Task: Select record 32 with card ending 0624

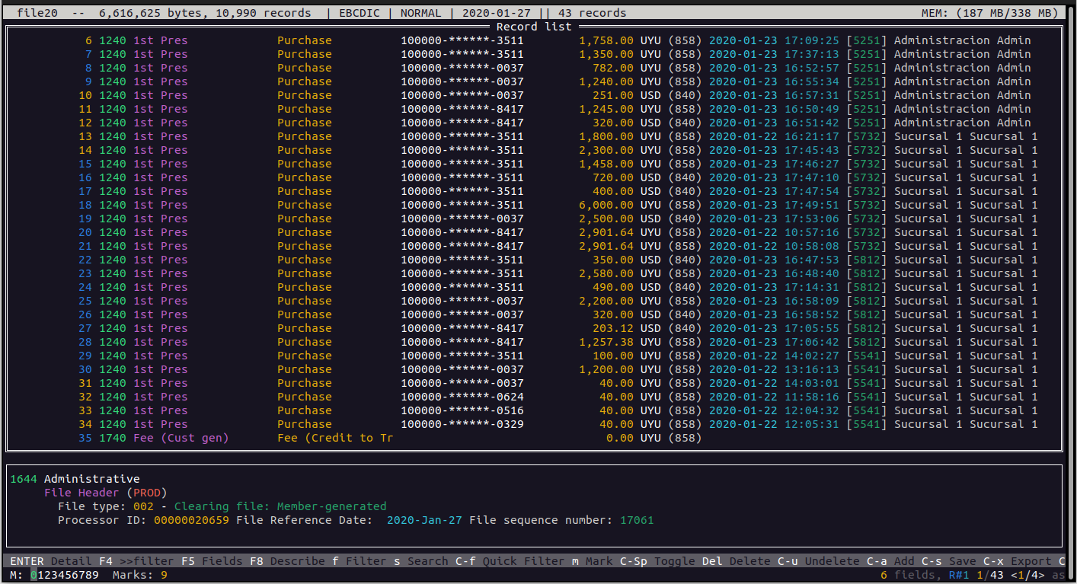Action: [457, 397]
